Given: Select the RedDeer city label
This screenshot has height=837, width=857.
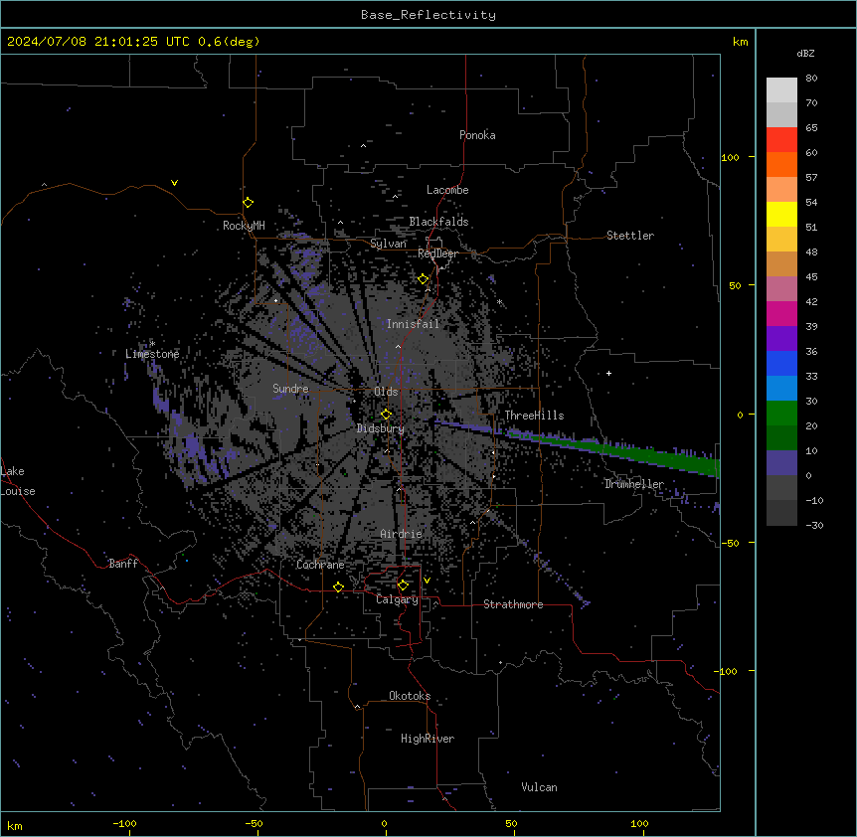Looking at the screenshot, I should click(x=438, y=253).
